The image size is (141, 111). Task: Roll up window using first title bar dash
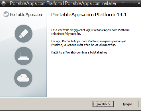(x=123, y=3)
